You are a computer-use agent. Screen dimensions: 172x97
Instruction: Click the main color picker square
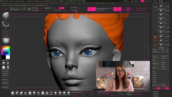[6, 51]
